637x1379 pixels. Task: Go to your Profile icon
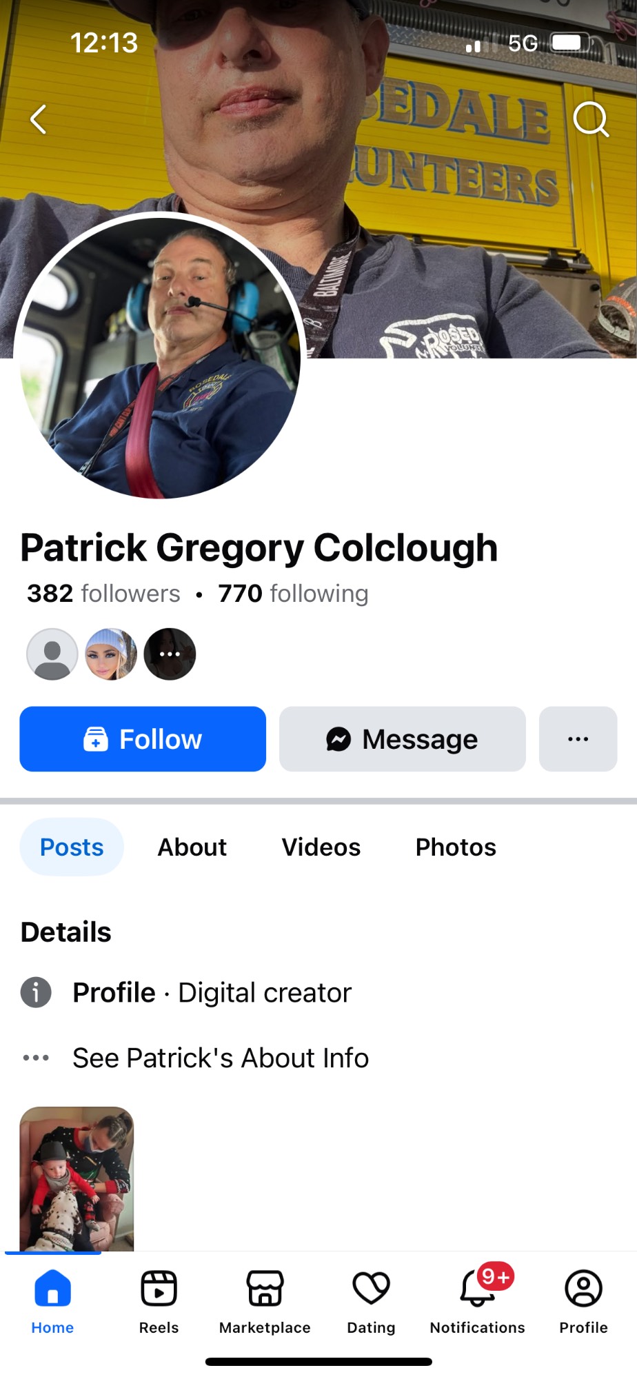pyautogui.click(x=583, y=1288)
